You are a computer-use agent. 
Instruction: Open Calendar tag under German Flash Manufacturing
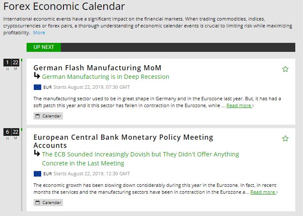click(48, 116)
